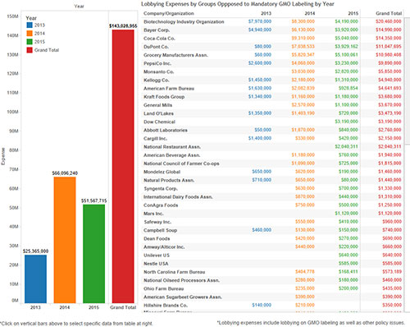
Task: Select the Campbell Soup row label
Action: pos(161,230)
